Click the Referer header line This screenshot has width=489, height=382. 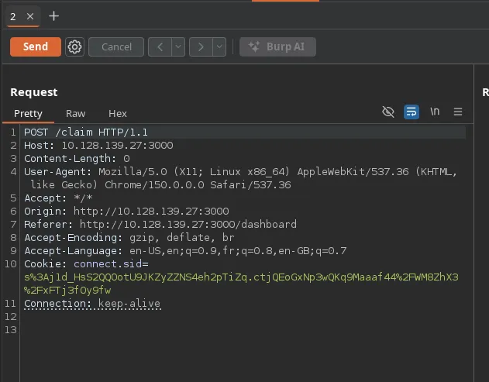pos(160,224)
